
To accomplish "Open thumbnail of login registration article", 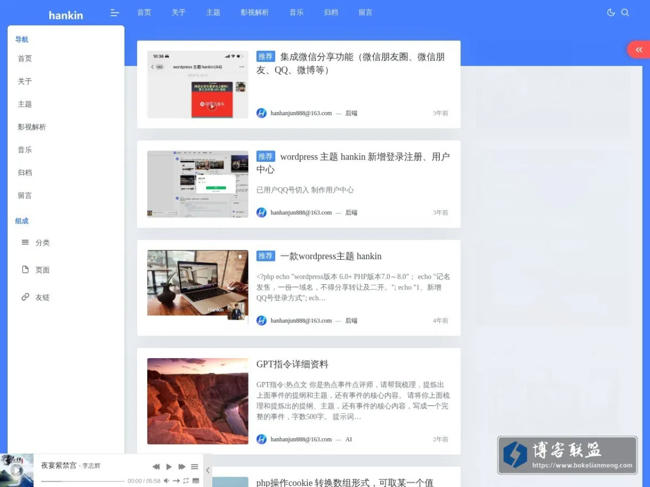I will tap(198, 184).
